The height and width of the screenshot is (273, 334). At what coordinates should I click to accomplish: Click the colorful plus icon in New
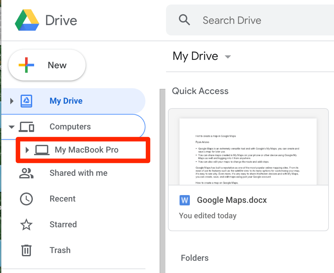tap(26, 65)
